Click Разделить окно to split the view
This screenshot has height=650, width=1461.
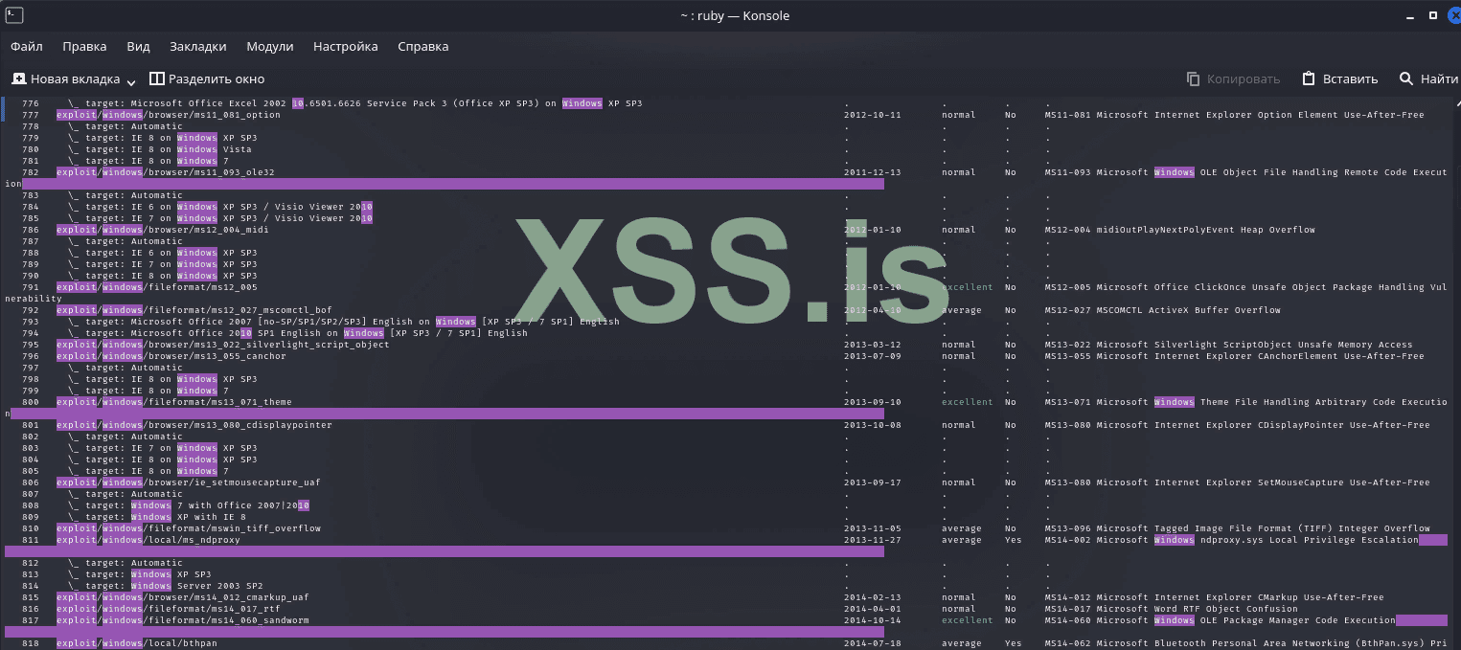[x=207, y=78]
